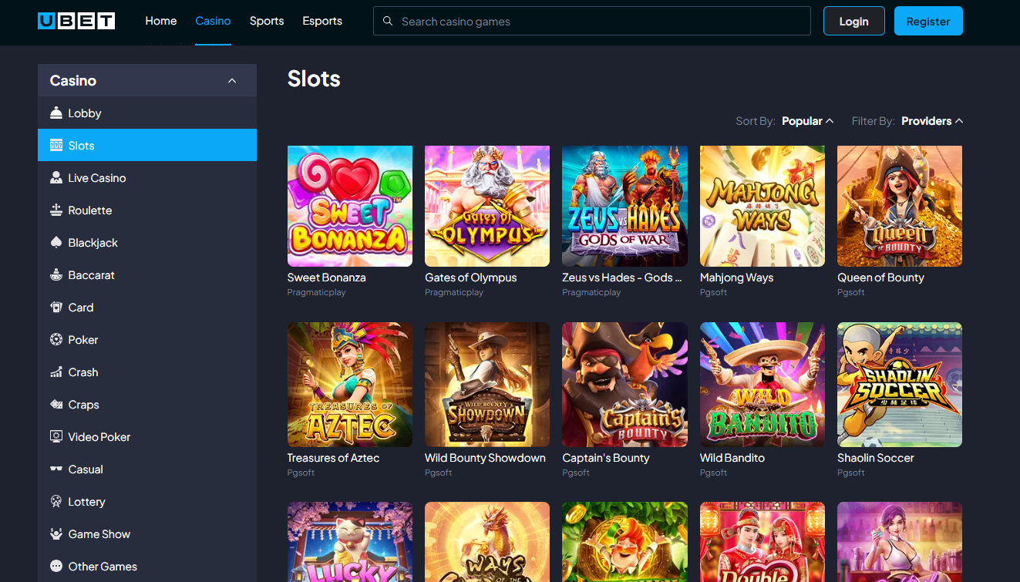Click Queen of Bounty title text

pyautogui.click(x=880, y=278)
